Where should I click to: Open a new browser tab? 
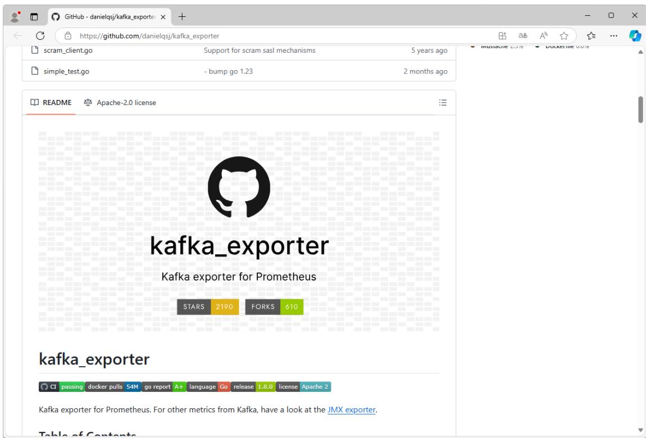(x=181, y=17)
